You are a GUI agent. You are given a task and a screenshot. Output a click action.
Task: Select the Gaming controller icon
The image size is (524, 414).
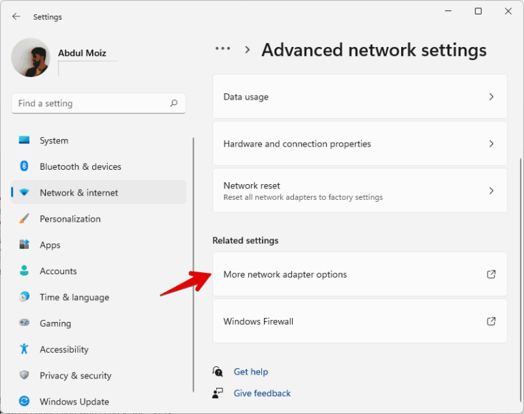tap(25, 323)
